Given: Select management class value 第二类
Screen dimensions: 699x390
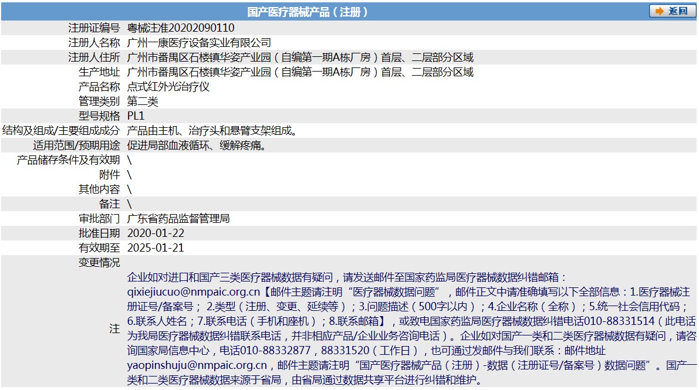Looking at the screenshot, I should point(143,101).
